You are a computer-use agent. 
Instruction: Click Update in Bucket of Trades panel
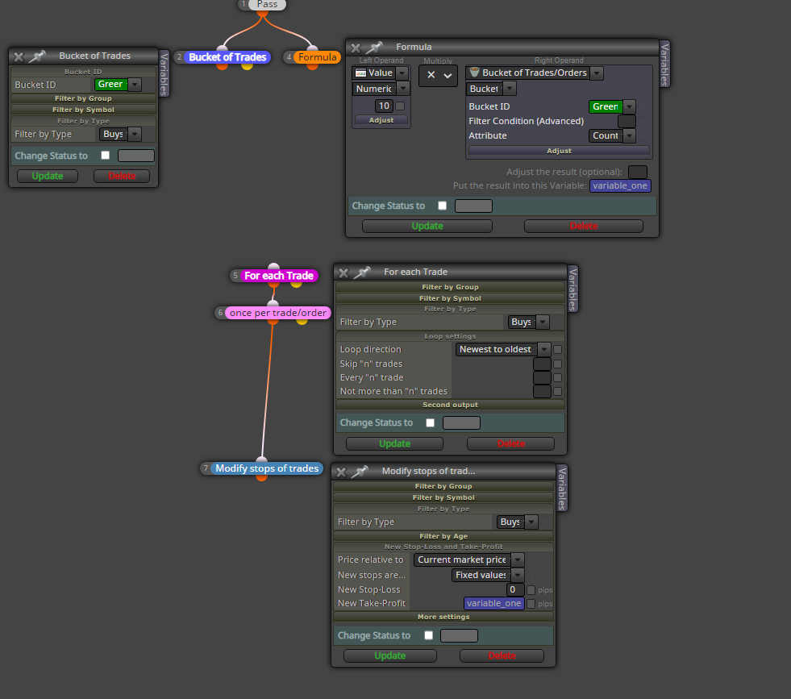tap(48, 176)
